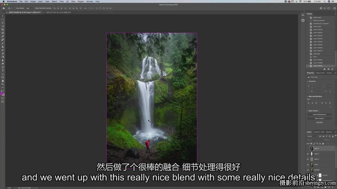Hide Layer 2 with its eye icon
337x189 pixels.
pyautogui.click(x=308, y=159)
